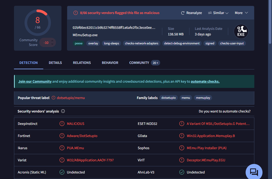The width and height of the screenshot is (272, 179).
Task: Follow the Join our Community link
Action: (35, 82)
